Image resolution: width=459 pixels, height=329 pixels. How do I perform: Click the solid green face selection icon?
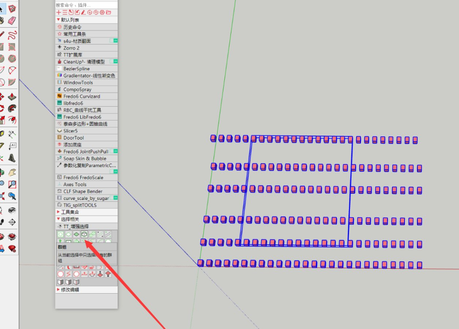coord(76,234)
